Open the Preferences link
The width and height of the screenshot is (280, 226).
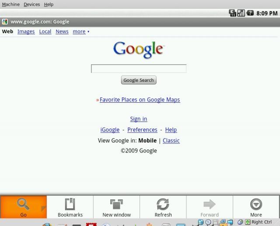142,130
